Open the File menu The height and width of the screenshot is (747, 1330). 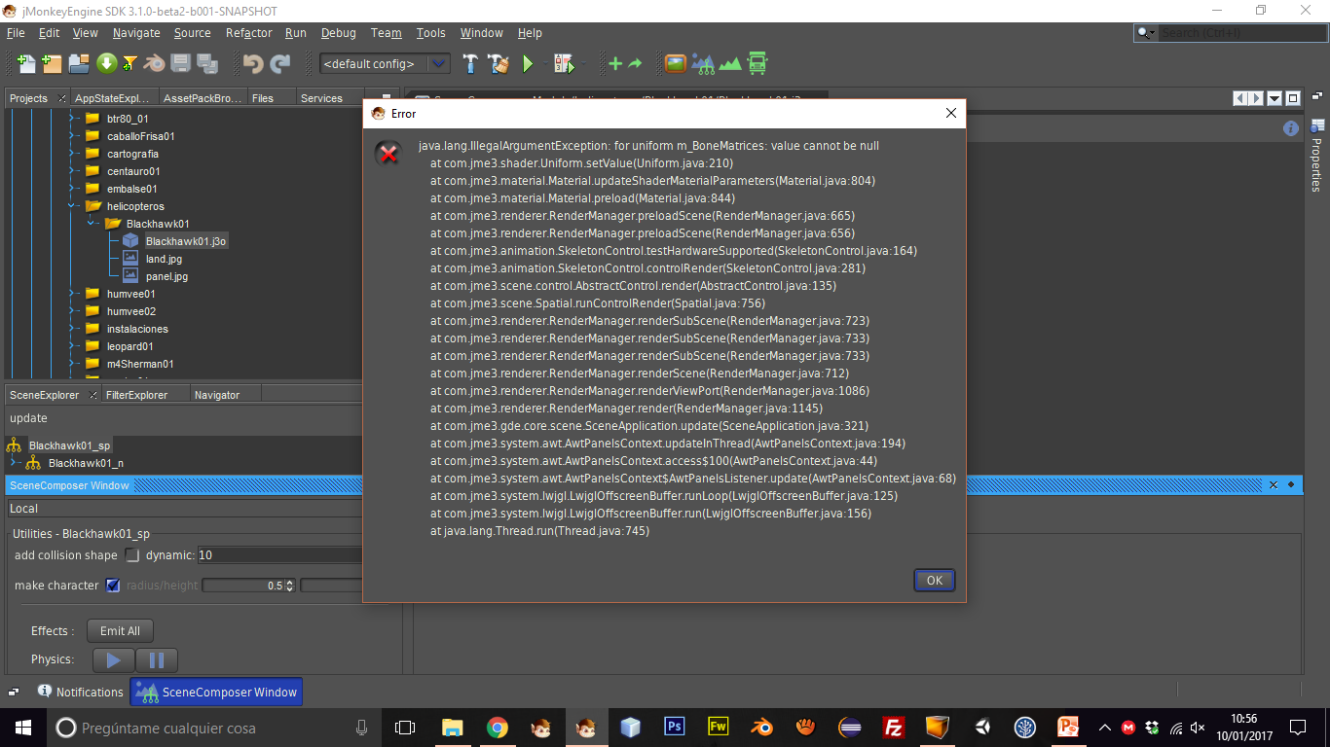pos(16,33)
